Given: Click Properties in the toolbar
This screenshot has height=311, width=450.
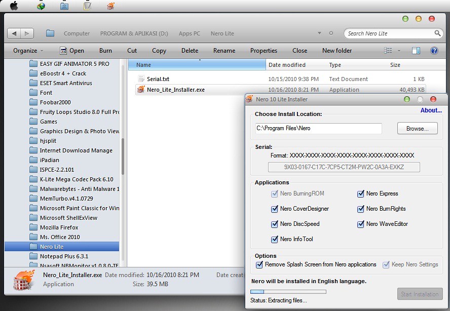Looking at the screenshot, I should (264, 51).
